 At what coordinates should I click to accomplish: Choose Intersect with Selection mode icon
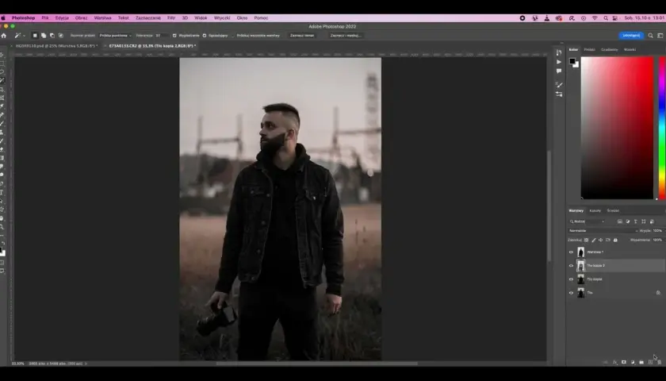pyautogui.click(x=61, y=36)
